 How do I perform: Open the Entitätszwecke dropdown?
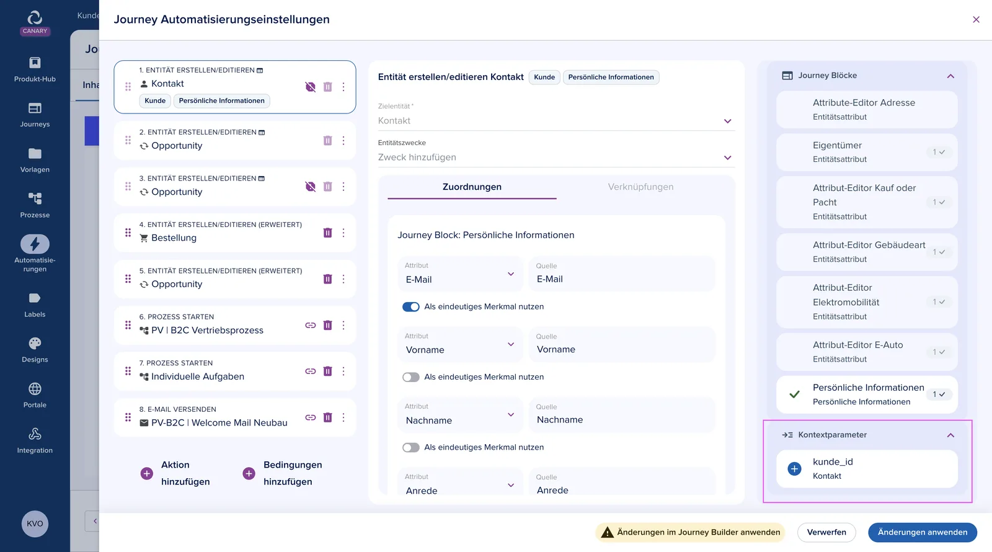pyautogui.click(x=556, y=158)
